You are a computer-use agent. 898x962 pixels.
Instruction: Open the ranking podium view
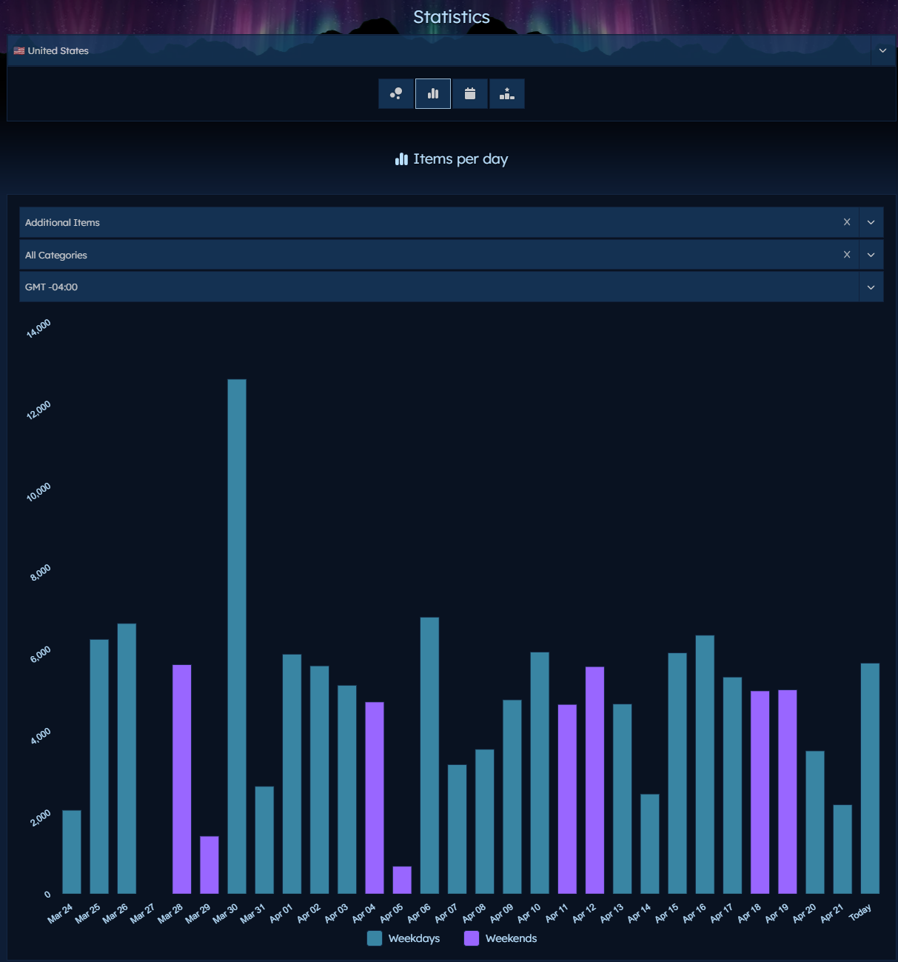coord(507,93)
